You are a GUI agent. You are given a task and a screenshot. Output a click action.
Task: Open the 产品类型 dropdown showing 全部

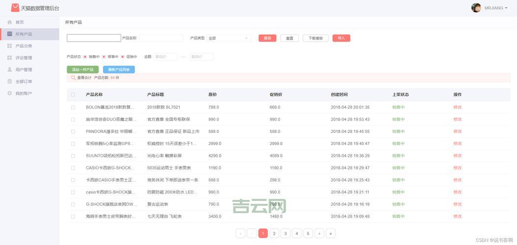229,38
